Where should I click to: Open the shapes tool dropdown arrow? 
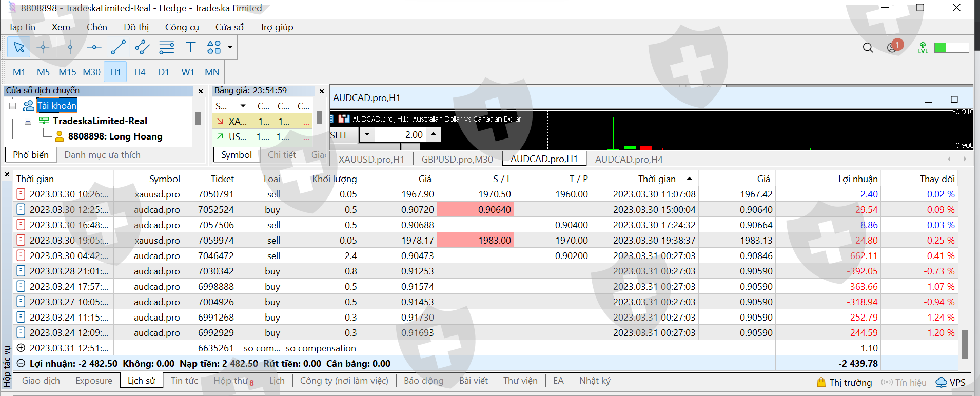[230, 47]
